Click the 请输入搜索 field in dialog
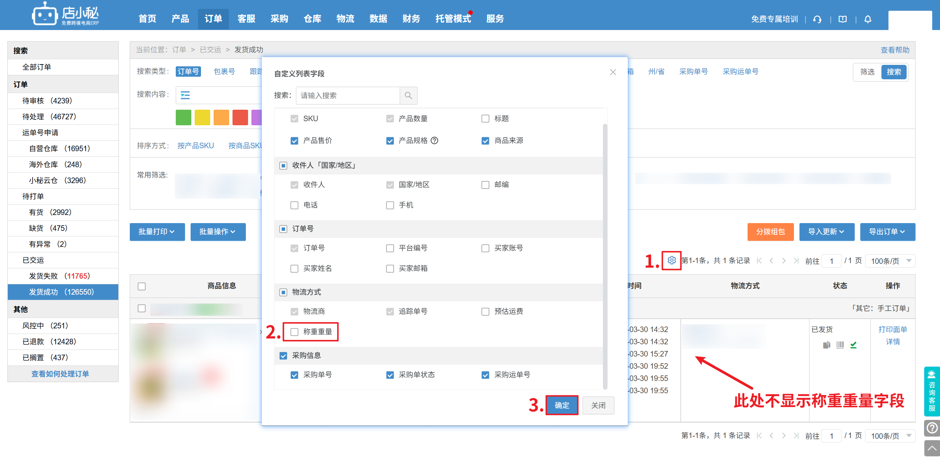 348,96
